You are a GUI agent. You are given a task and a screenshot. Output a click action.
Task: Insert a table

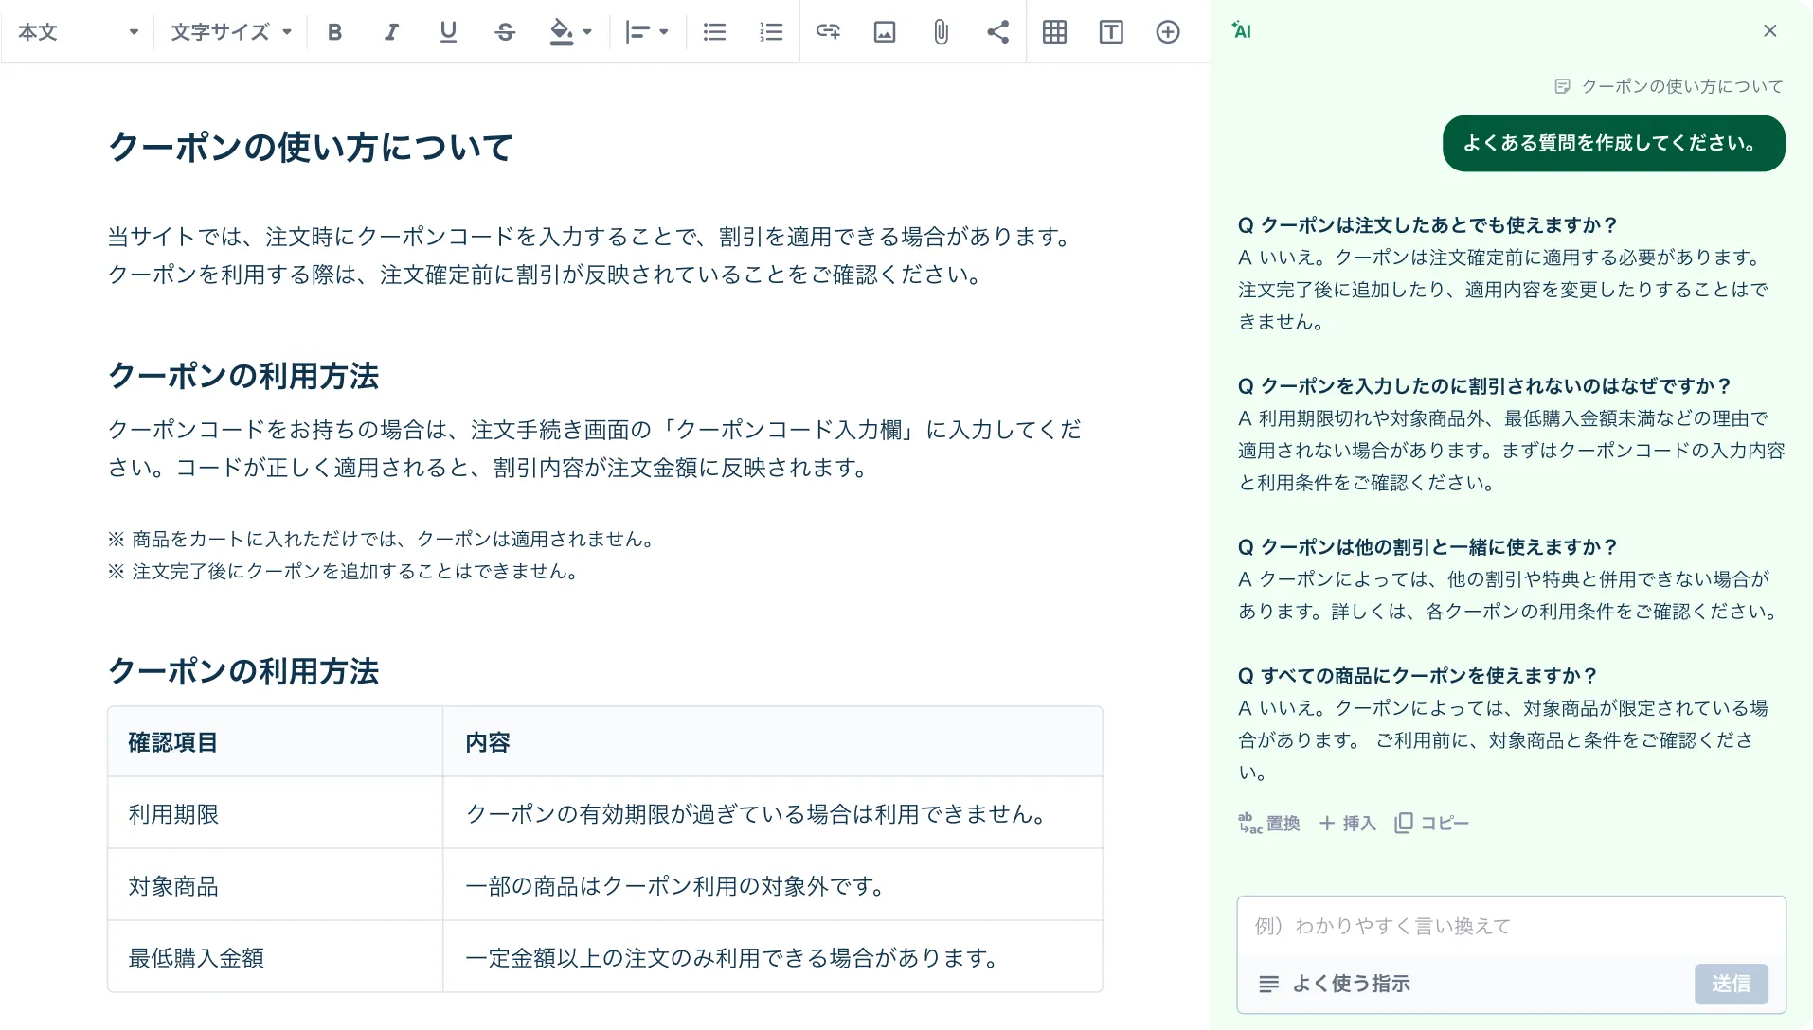pyautogui.click(x=1054, y=31)
